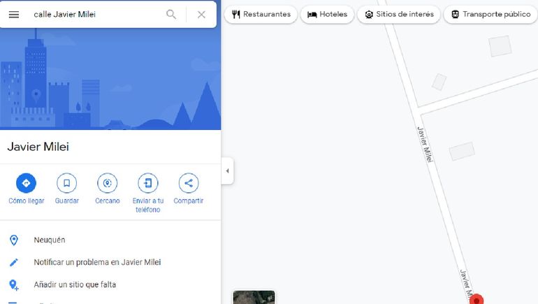The image size is (538, 304).
Task: Click Enviar a tu teléfono icon
Action: [147, 183]
